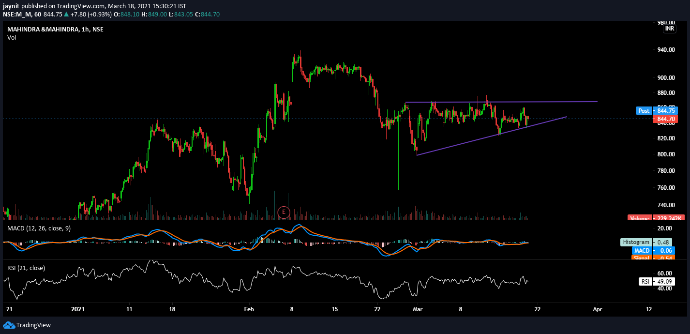Select the RSI (21, close) legend
The width and height of the screenshot is (690, 334).
(26, 268)
